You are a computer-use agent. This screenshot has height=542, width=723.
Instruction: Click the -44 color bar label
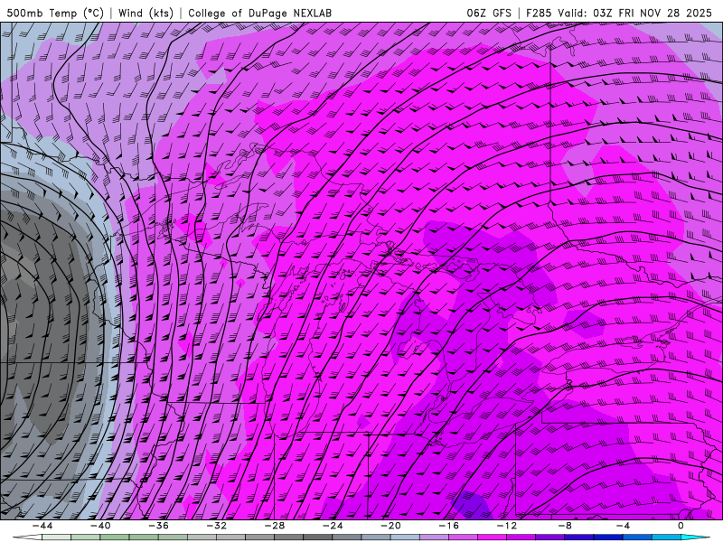click(42, 526)
